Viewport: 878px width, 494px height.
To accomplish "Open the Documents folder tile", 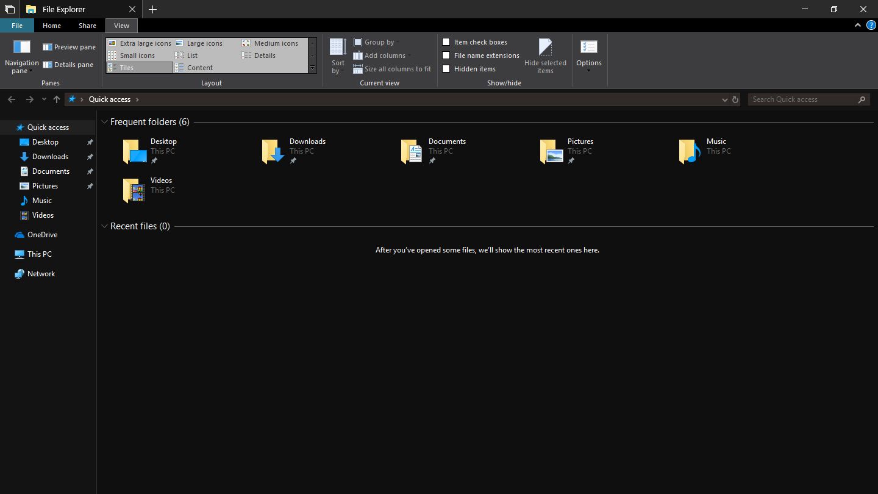I will (x=434, y=151).
